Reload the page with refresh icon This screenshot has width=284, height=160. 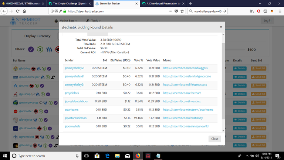18,11
